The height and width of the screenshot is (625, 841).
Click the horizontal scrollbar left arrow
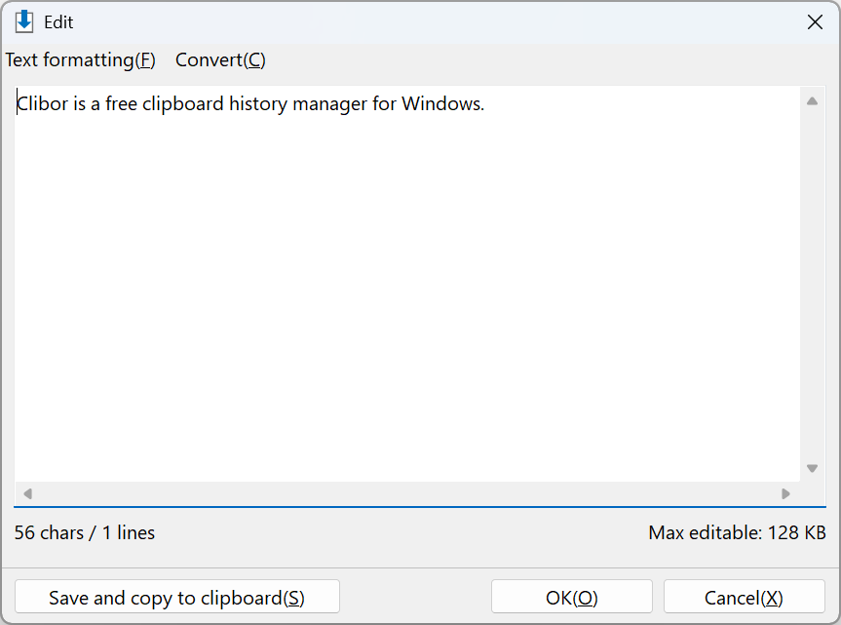tap(27, 493)
